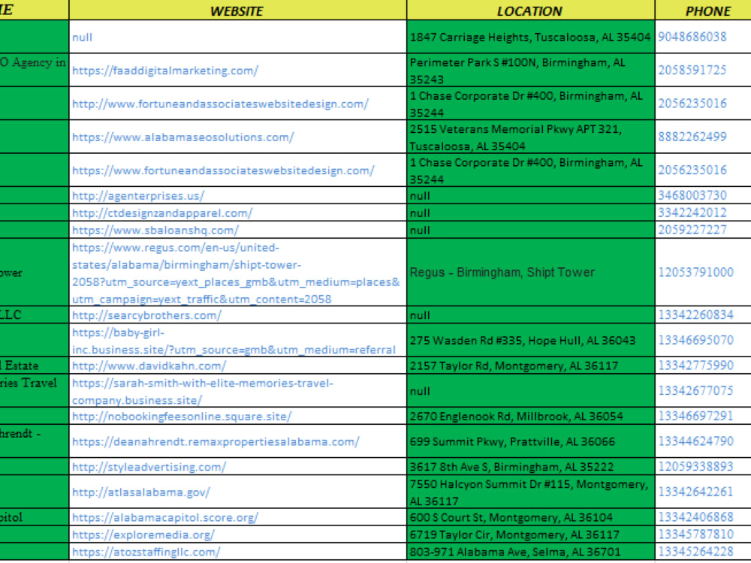Select phone number 3342242012

pos(692,212)
